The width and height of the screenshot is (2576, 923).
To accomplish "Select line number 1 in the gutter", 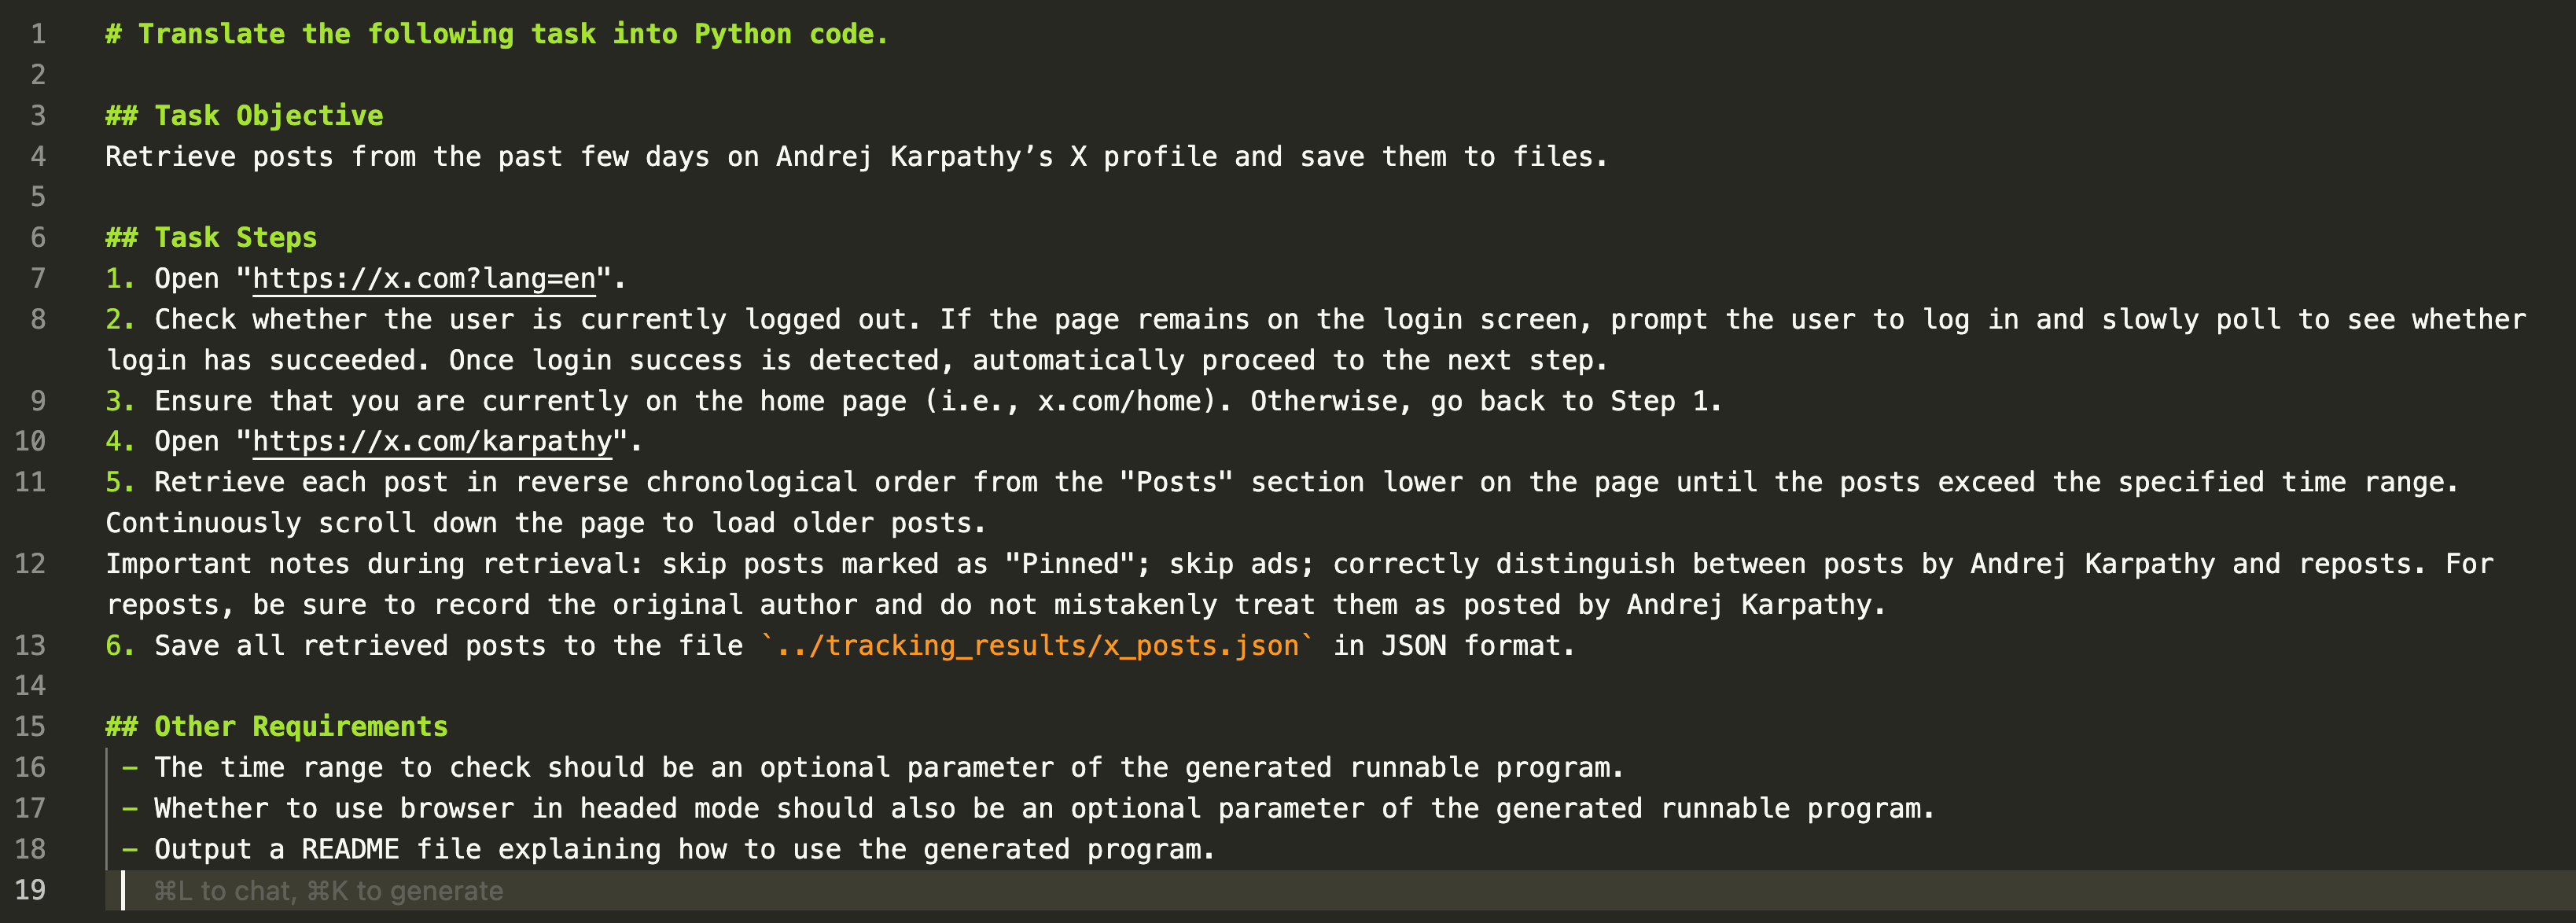I will coord(38,34).
